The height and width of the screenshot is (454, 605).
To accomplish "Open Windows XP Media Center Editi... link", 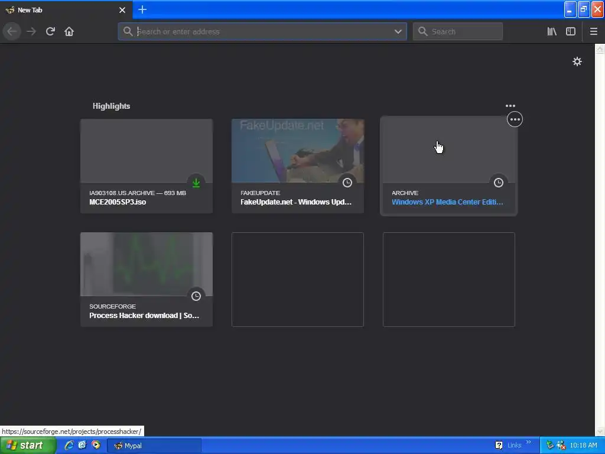I will [447, 202].
